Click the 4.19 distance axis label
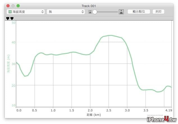Screen dimensions: 178x124 (169, 110)
